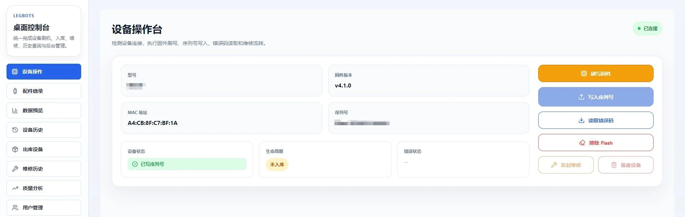The image size is (685, 217).
Task: Open 用户管理 from the sidebar
Action: (44, 208)
